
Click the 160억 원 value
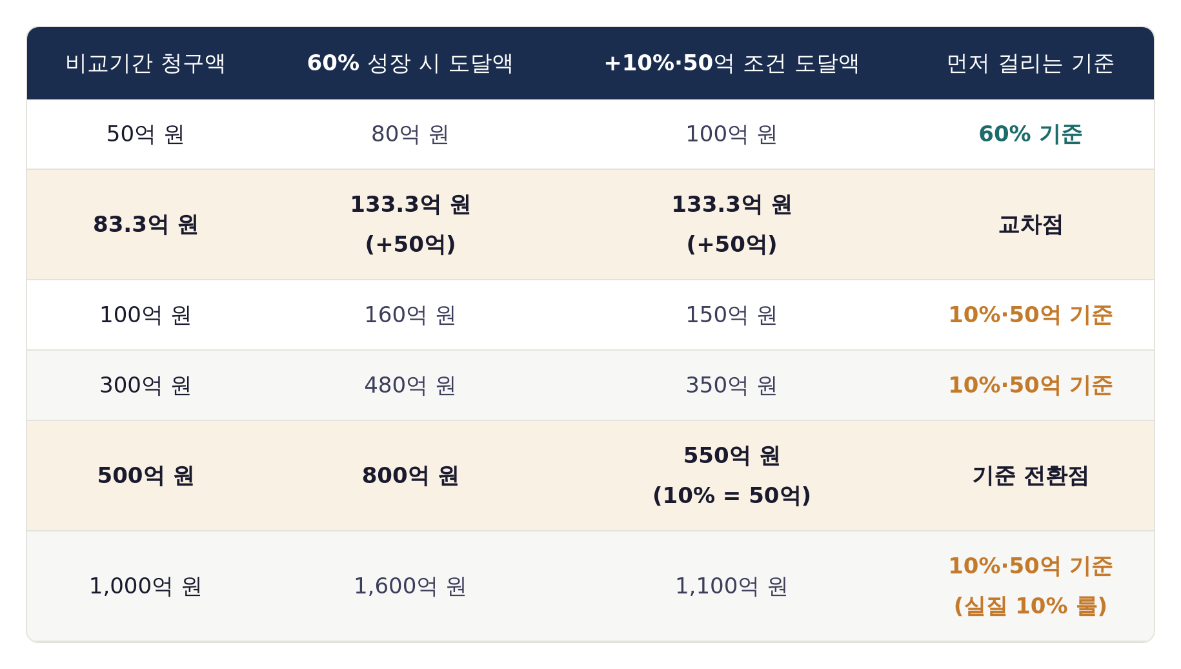pos(410,315)
